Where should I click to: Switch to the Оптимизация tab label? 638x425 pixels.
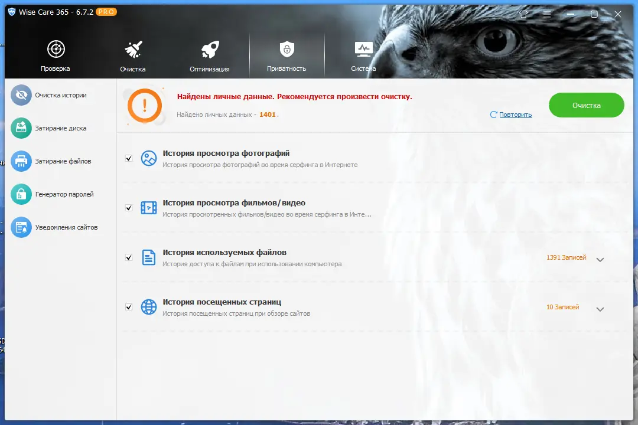point(210,69)
